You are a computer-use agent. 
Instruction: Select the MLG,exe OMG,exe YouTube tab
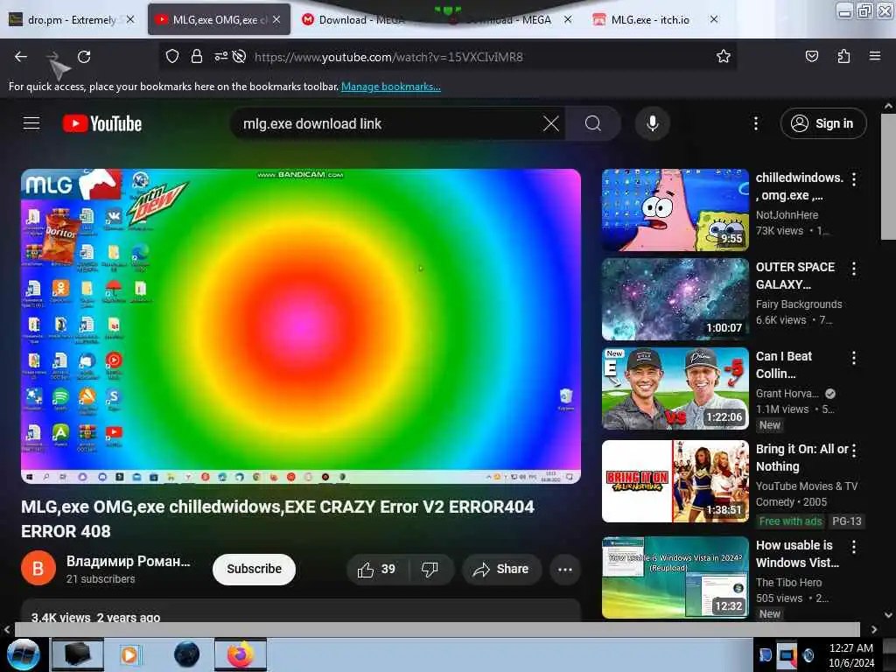(x=219, y=19)
